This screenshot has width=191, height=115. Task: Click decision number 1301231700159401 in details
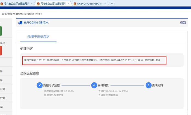48,60
